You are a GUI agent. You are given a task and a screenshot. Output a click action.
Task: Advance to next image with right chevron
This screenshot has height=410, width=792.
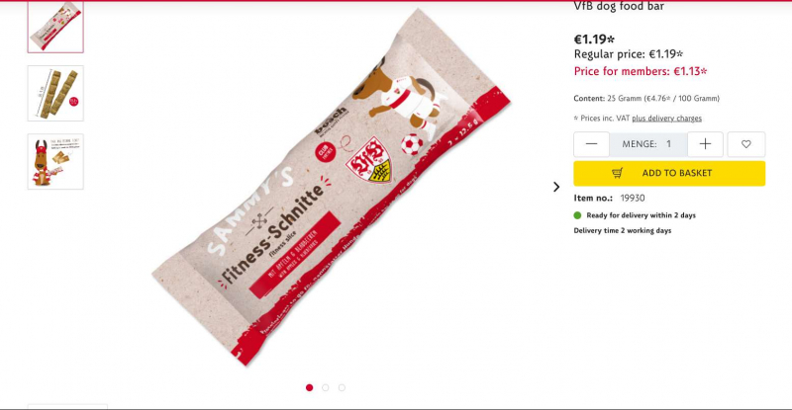[556, 187]
